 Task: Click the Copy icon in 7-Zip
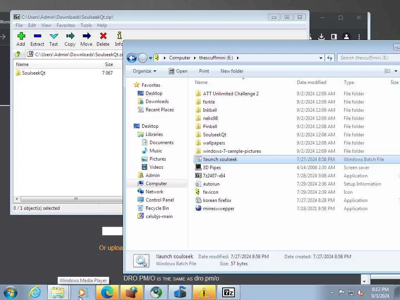tap(70, 36)
